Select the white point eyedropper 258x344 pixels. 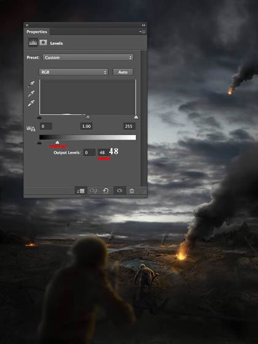(x=31, y=103)
